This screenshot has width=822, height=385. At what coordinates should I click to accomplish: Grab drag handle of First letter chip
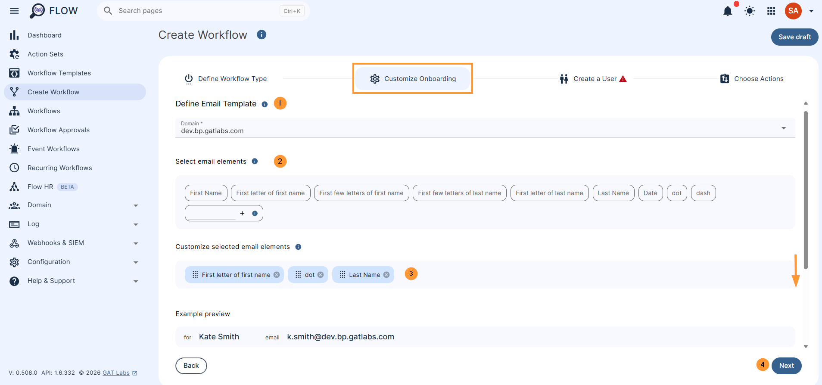195,274
